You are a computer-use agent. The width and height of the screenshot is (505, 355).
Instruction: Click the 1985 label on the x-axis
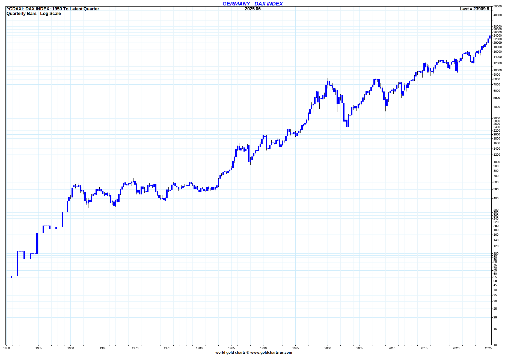pyautogui.click(x=231, y=348)
